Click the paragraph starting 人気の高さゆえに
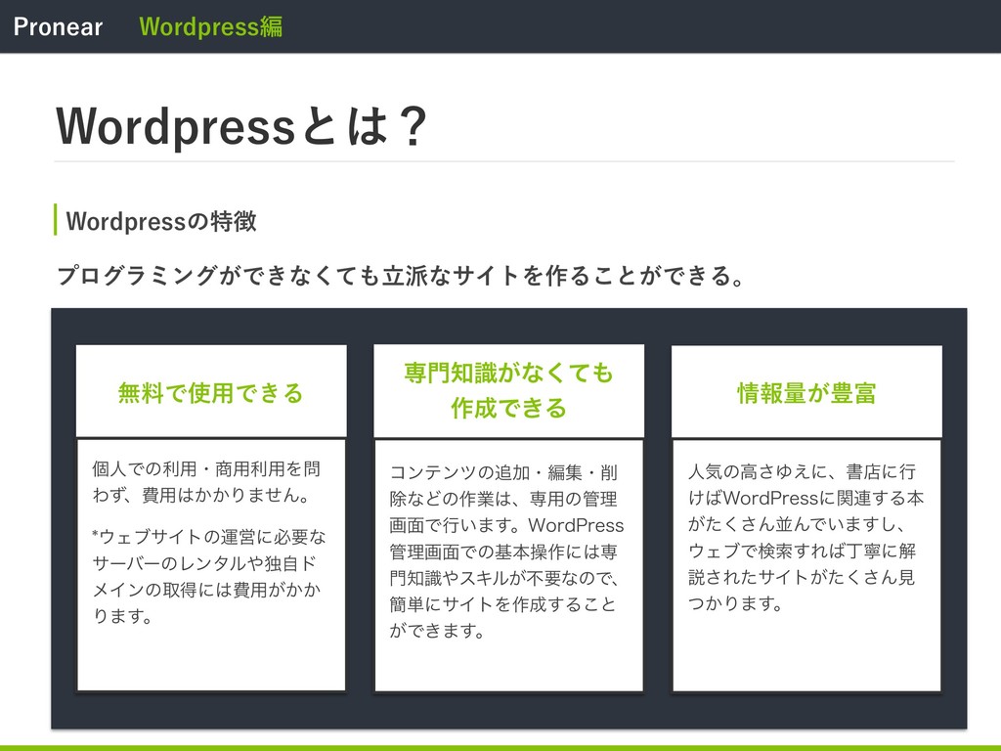 point(805,537)
